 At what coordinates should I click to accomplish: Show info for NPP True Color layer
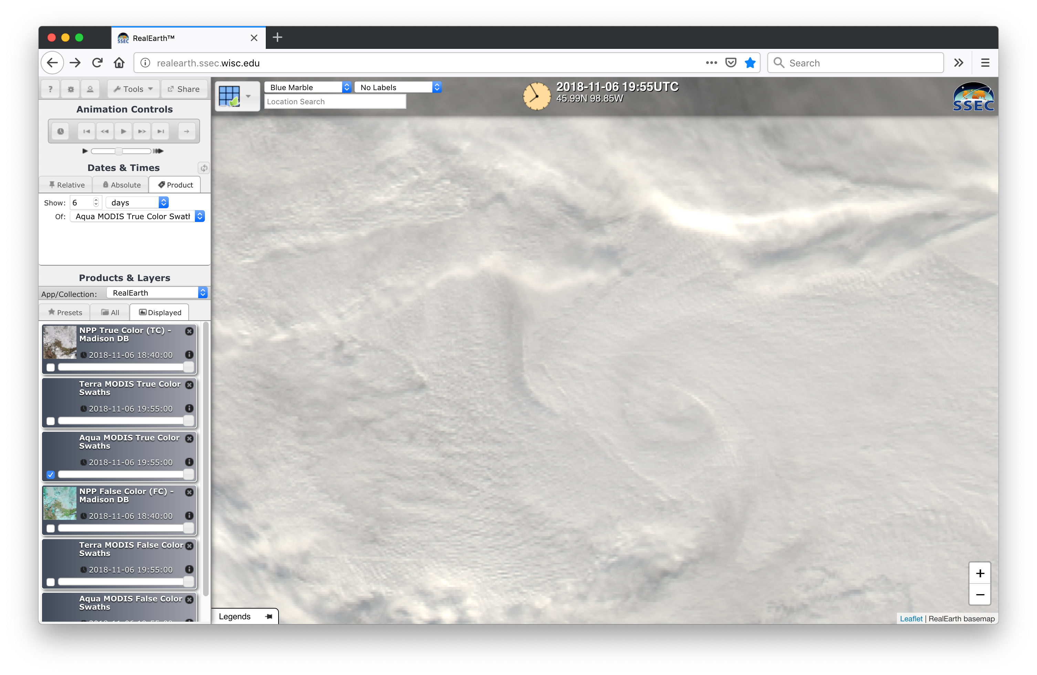click(190, 355)
